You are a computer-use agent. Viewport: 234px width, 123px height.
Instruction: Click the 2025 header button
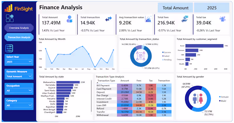tap(211, 8)
